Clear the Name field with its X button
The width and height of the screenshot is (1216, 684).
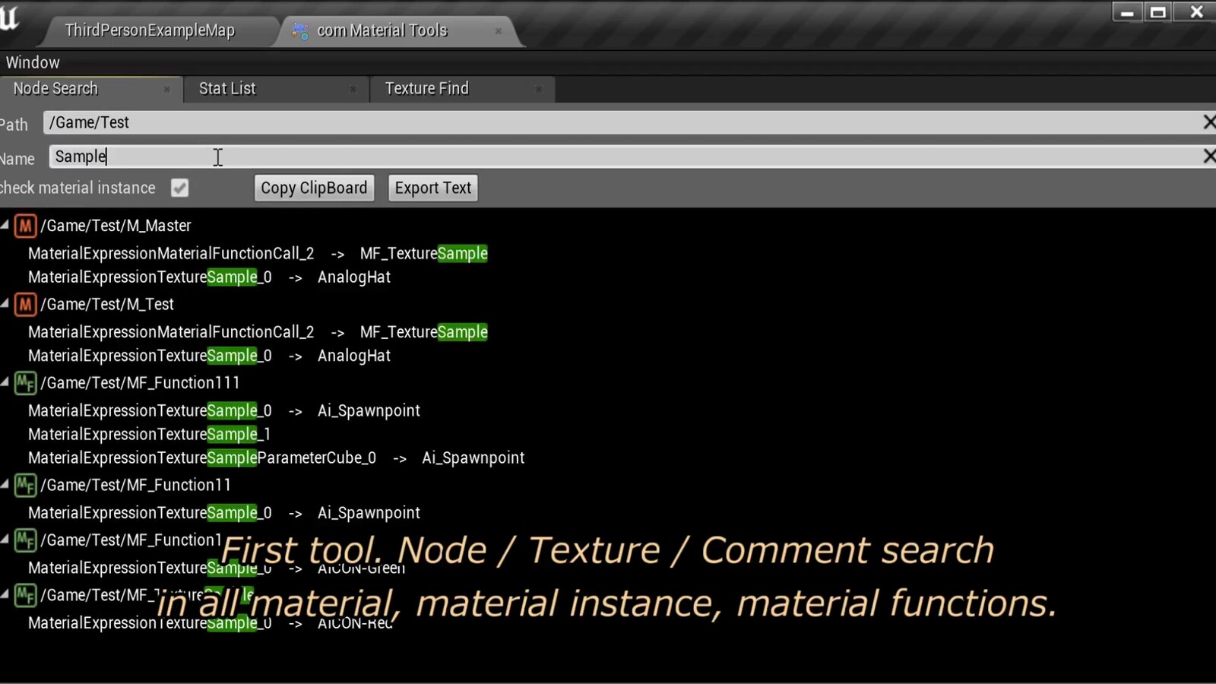point(1209,157)
